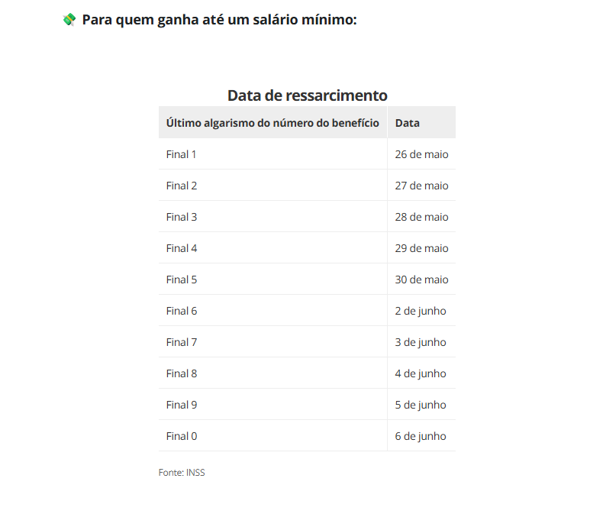The height and width of the screenshot is (530, 590).
Task: Click the 2 de junho date
Action: [x=421, y=311]
